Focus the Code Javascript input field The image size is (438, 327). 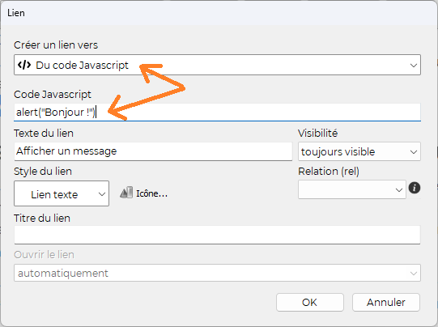click(x=217, y=113)
